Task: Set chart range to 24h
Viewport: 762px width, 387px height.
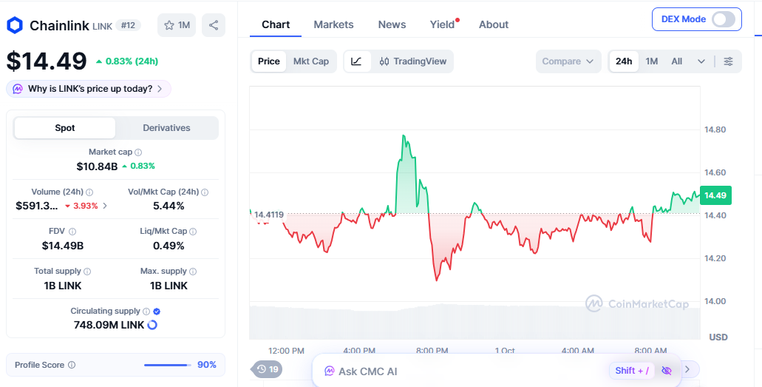Action: (x=624, y=61)
